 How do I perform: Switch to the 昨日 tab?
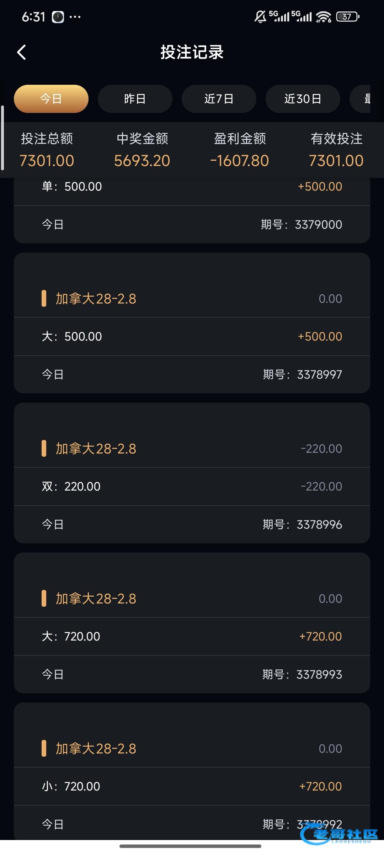point(135,99)
